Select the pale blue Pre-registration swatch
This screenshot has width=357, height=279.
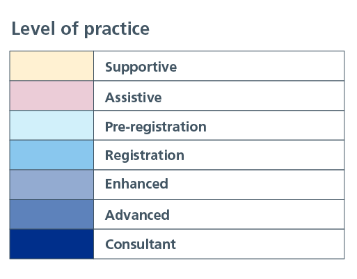point(51,125)
